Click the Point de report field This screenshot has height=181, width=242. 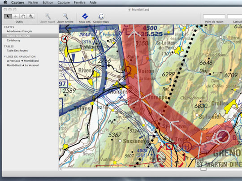point(214,17)
